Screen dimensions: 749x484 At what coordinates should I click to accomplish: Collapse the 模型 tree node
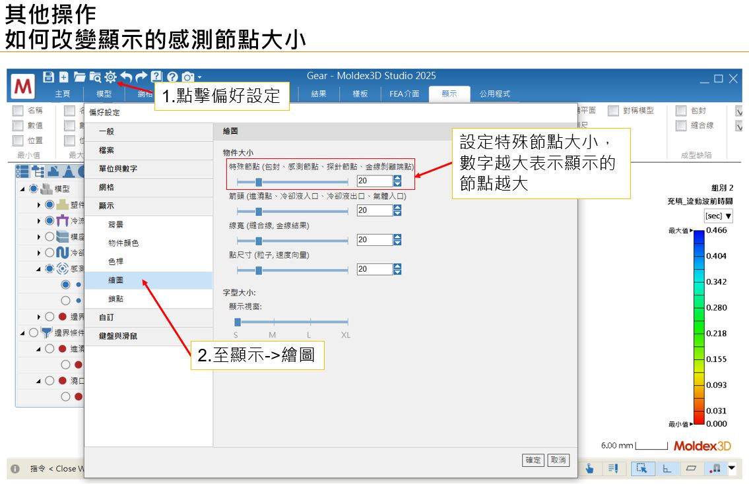(22, 189)
